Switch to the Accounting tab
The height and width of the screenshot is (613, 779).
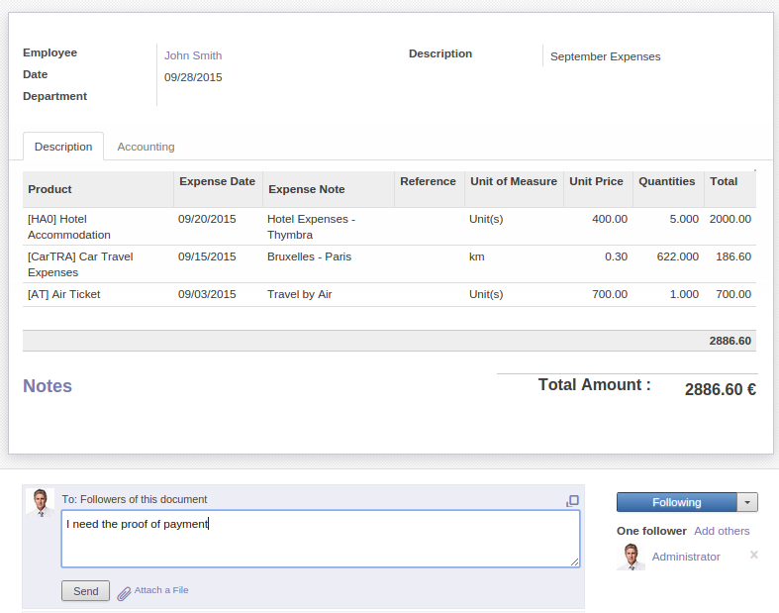(146, 147)
